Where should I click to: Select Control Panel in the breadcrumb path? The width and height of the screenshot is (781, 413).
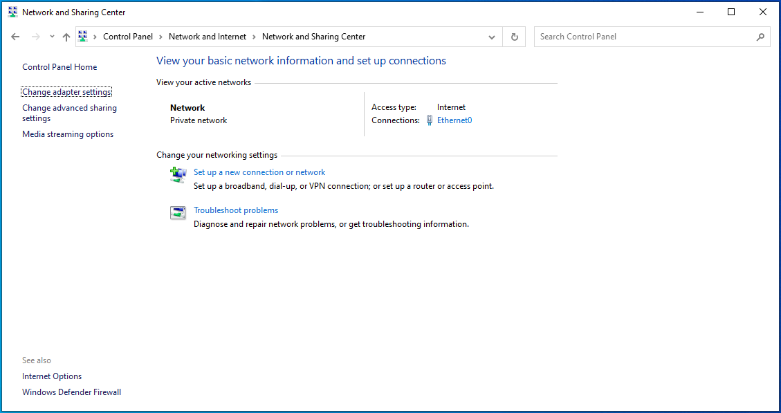(x=128, y=36)
